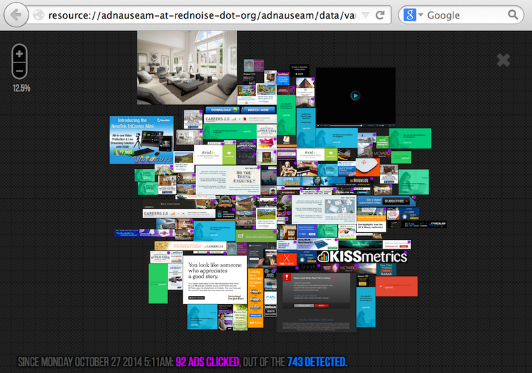This screenshot has width=532, height=373.
Task: Close the ad vault with the X icon
Action: (x=503, y=61)
